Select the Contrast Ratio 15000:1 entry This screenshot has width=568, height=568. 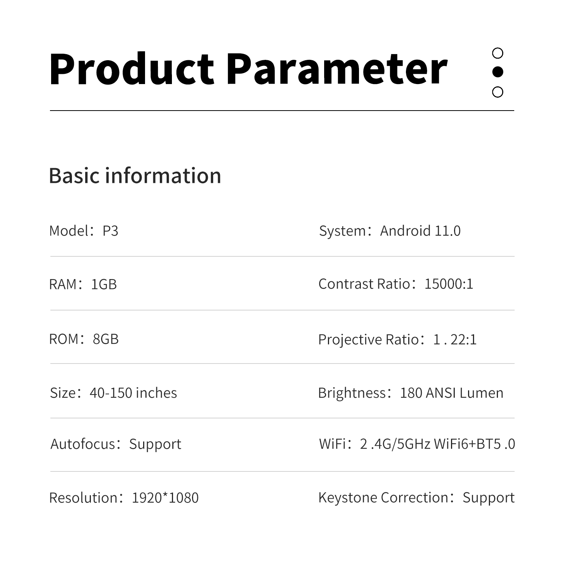point(396,284)
